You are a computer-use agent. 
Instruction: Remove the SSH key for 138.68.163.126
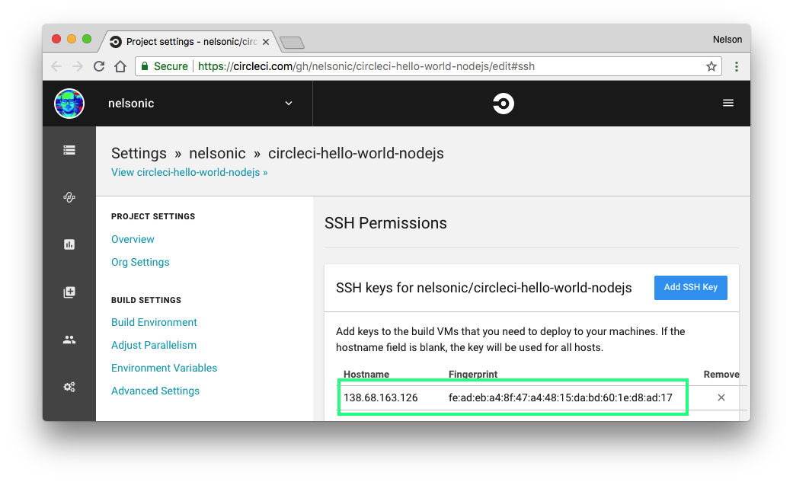point(721,397)
